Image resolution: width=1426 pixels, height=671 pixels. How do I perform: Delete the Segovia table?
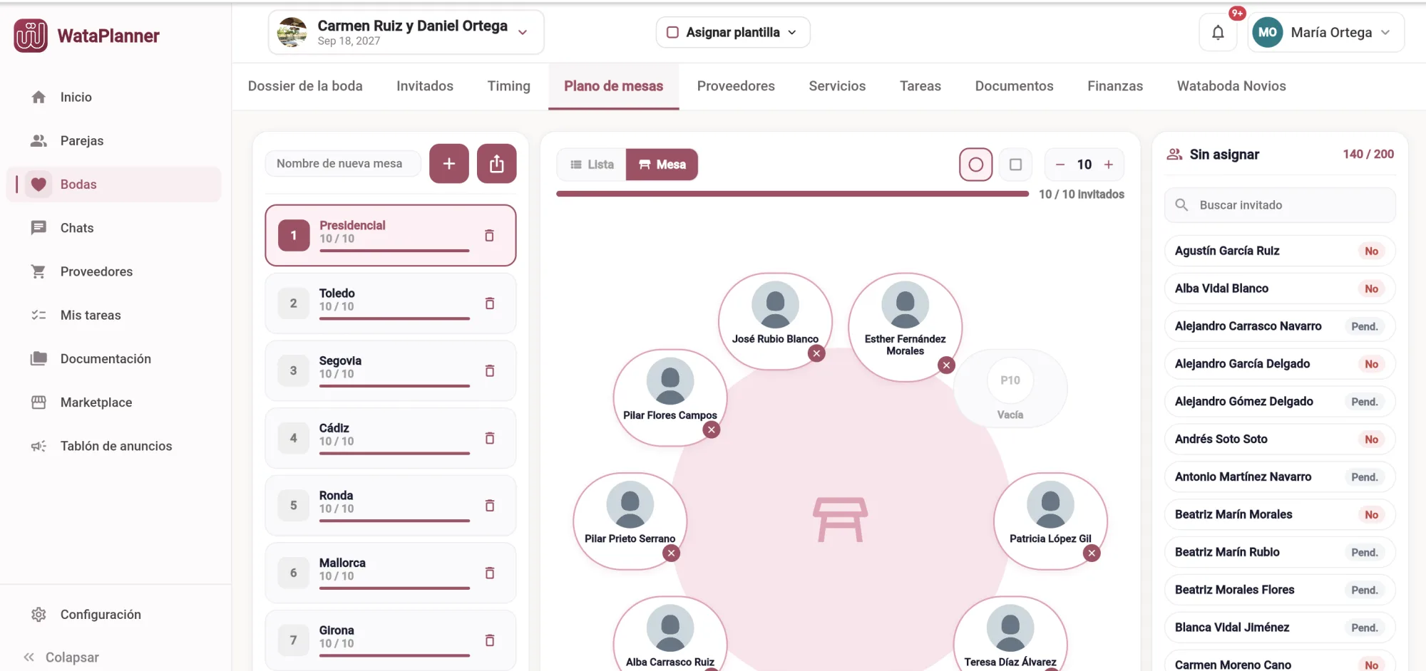[x=490, y=371]
